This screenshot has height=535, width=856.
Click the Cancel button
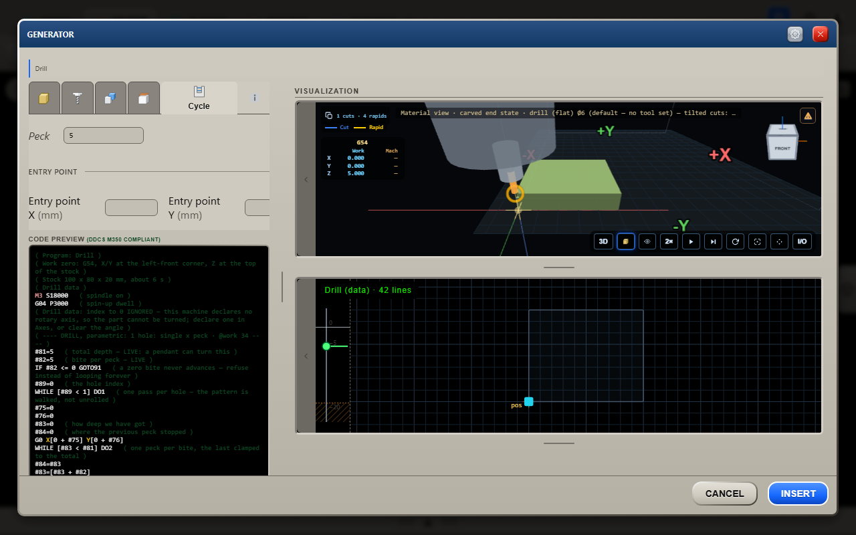pos(725,494)
